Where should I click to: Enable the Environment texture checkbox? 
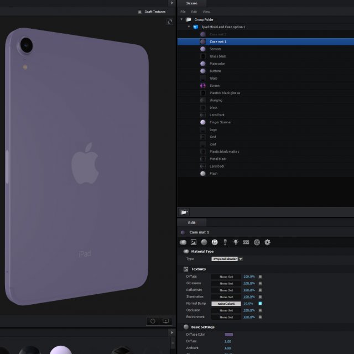point(260,317)
